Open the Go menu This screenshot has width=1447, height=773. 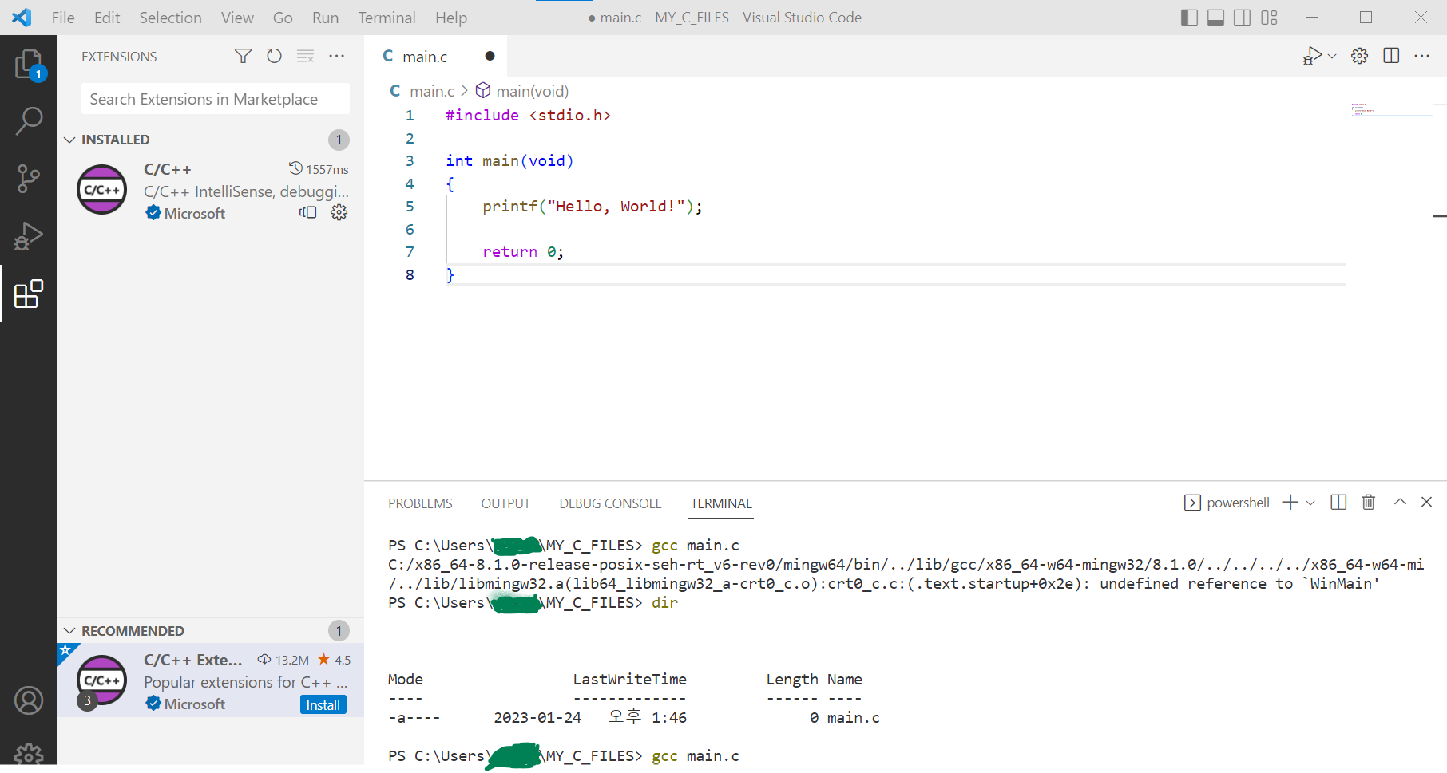click(x=283, y=18)
